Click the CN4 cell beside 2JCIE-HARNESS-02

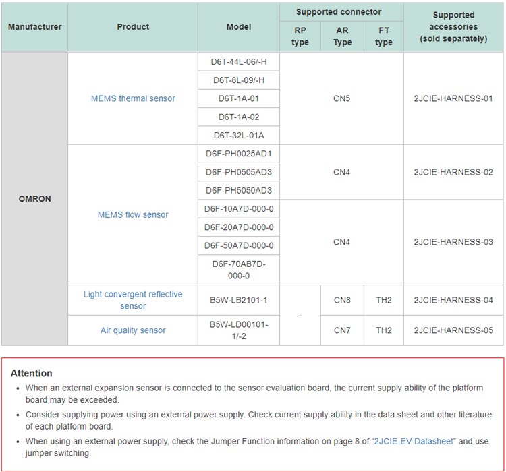coord(342,172)
